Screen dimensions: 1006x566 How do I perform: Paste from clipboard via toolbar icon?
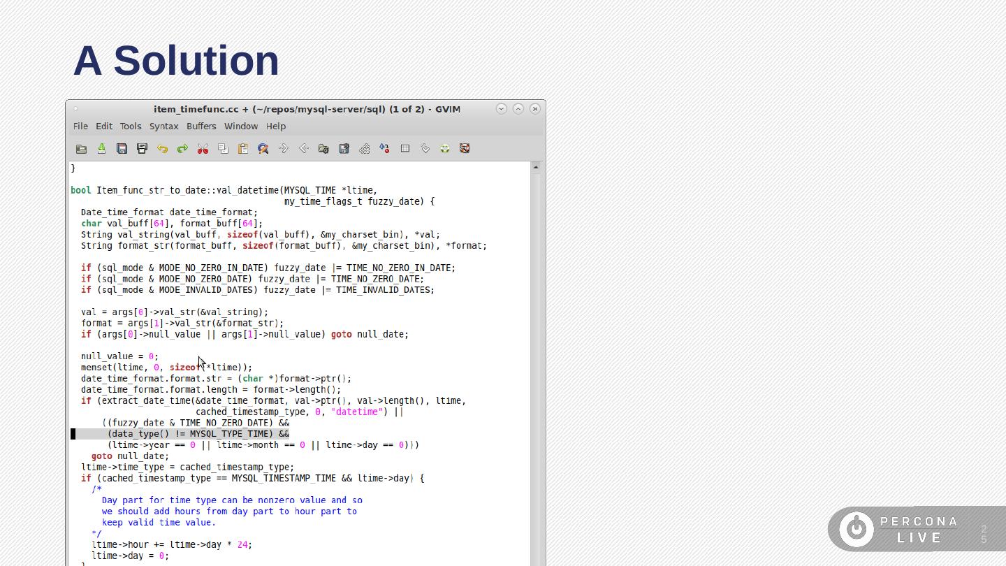[x=243, y=149]
